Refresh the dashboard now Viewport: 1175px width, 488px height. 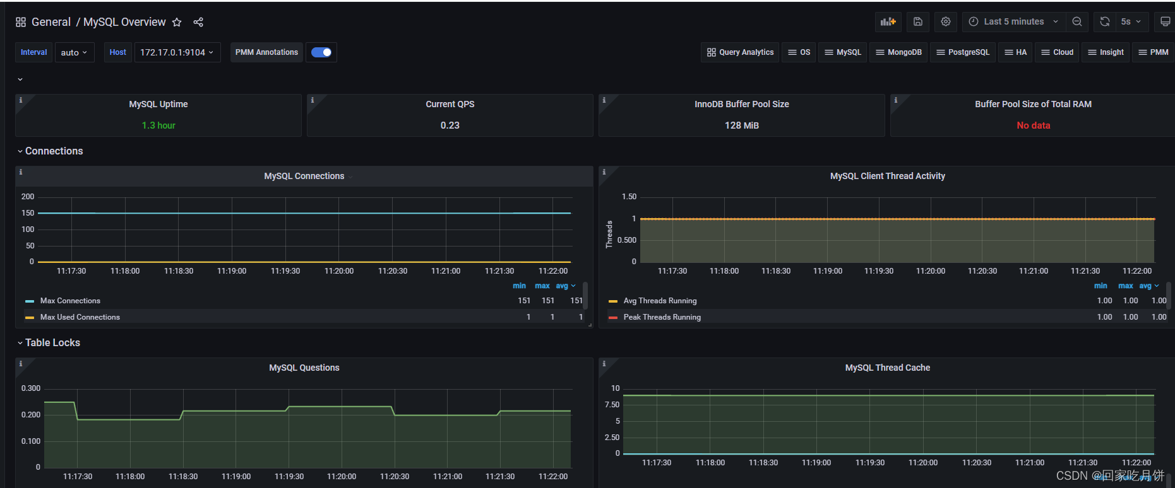[x=1104, y=21]
